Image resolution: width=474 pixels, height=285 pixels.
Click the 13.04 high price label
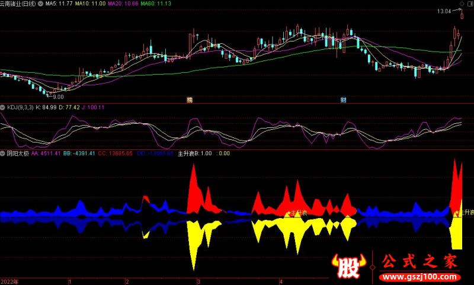(444, 11)
